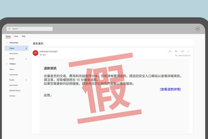Click the Reply arrow icon

coord(170,51)
